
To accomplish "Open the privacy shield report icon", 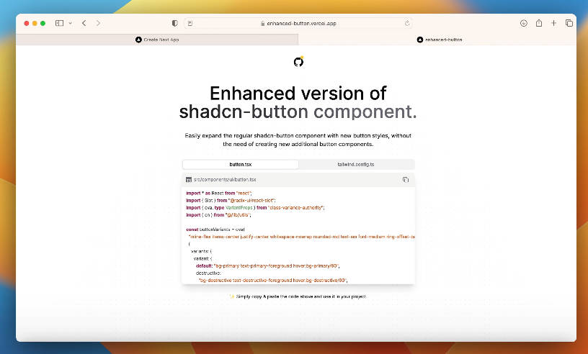I will click(175, 23).
